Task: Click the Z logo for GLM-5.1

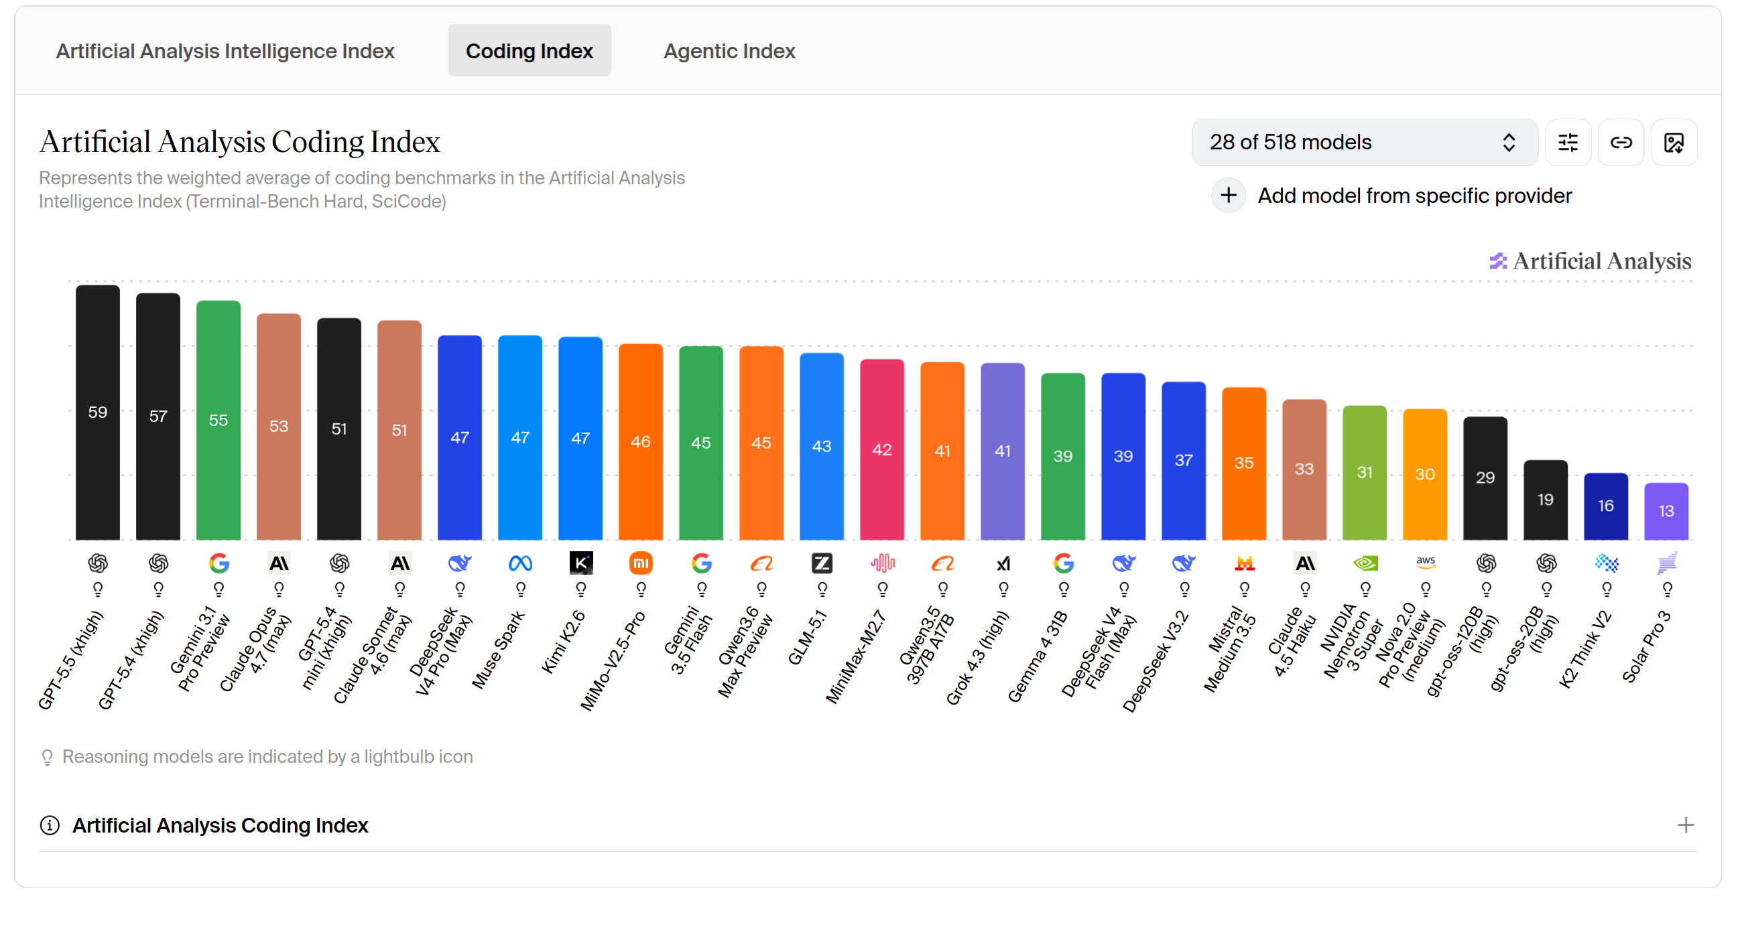Action: (822, 562)
